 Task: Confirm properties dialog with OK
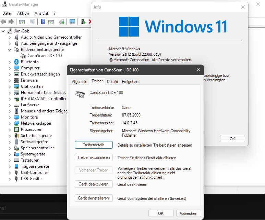coord(161,214)
